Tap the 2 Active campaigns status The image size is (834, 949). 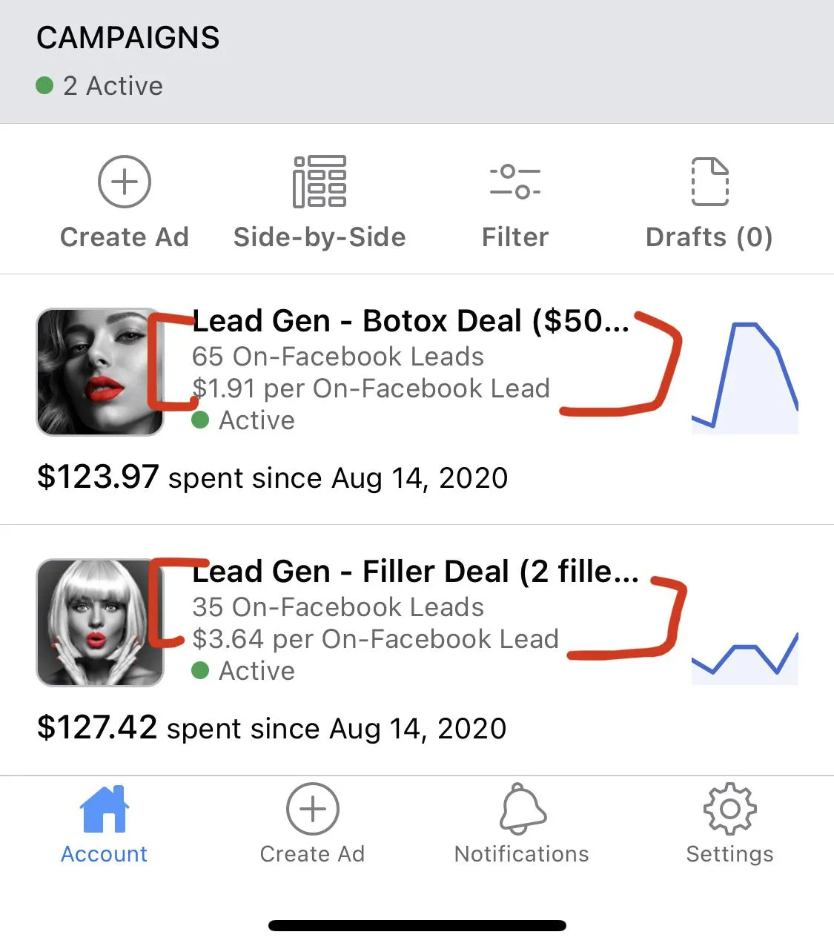99,86
